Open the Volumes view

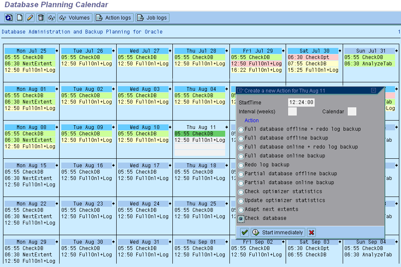pos(74,17)
